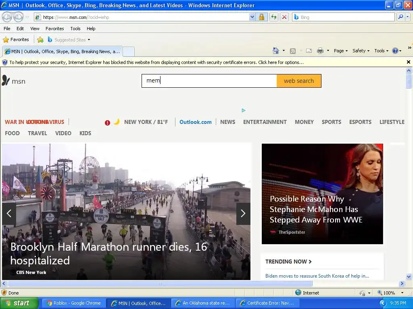Open the recent pages dropdown arrow
413x309 pixels.
click(27, 17)
